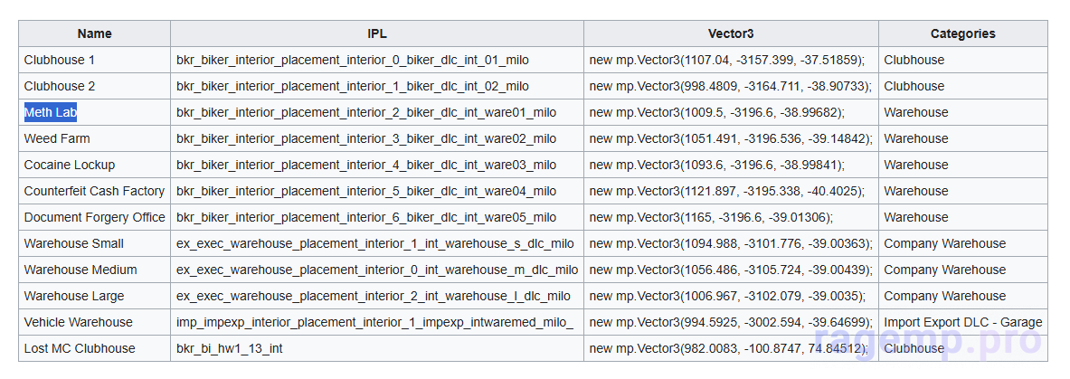Select the Clubhouse 1 name cell

[x=59, y=60]
